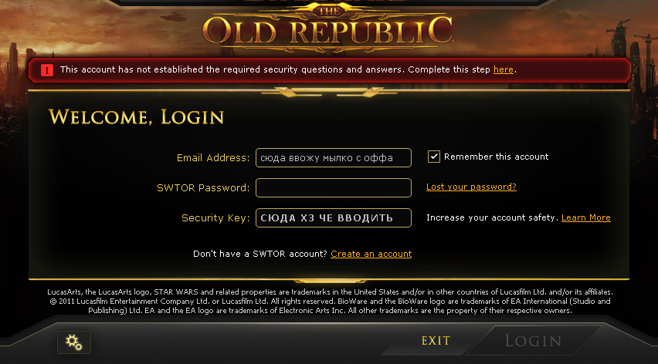
Task: Select the Security Key input box
Action: tap(334, 217)
